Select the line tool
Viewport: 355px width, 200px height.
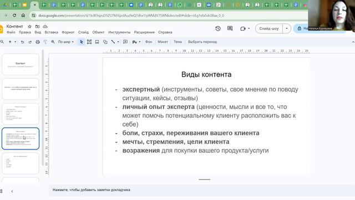(x=113, y=42)
